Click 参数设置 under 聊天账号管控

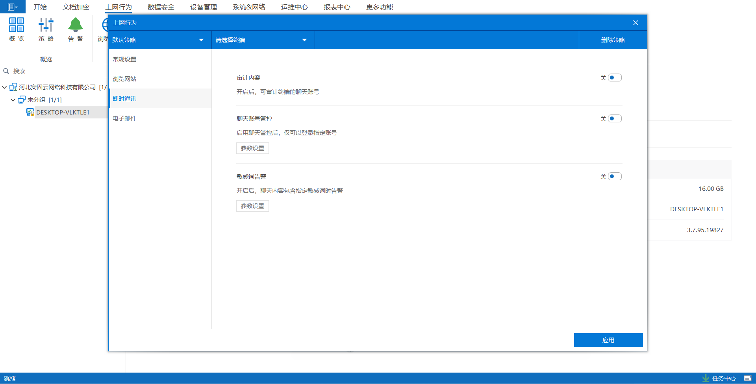coord(252,148)
